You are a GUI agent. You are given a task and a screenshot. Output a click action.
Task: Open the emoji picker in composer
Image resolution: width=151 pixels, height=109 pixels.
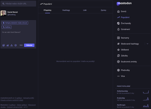(x=16, y=45)
